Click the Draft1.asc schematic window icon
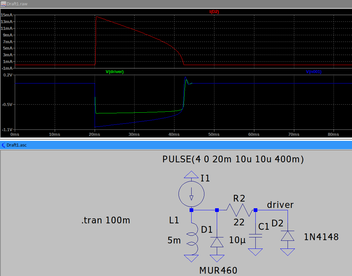 (3, 145)
